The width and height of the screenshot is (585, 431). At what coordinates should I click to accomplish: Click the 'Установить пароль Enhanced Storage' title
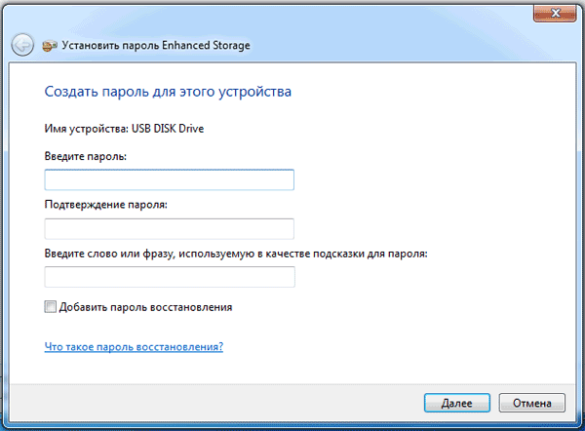click(156, 46)
